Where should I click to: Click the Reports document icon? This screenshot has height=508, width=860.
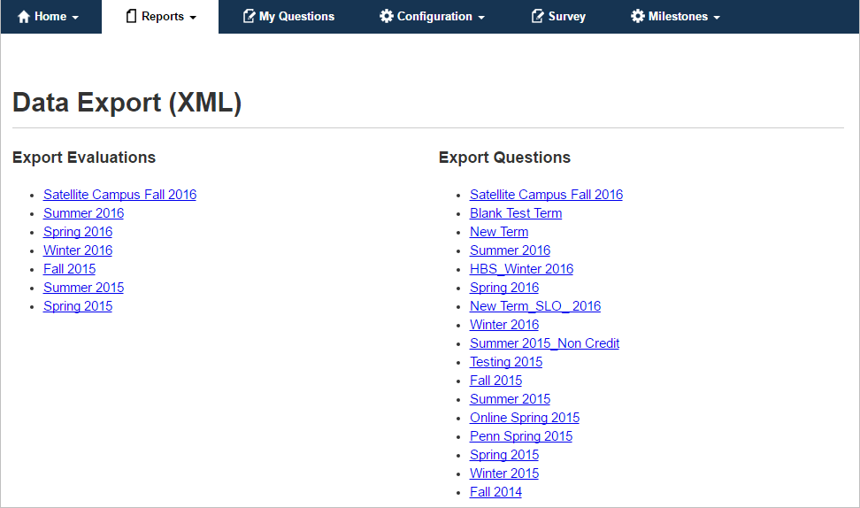point(131,17)
